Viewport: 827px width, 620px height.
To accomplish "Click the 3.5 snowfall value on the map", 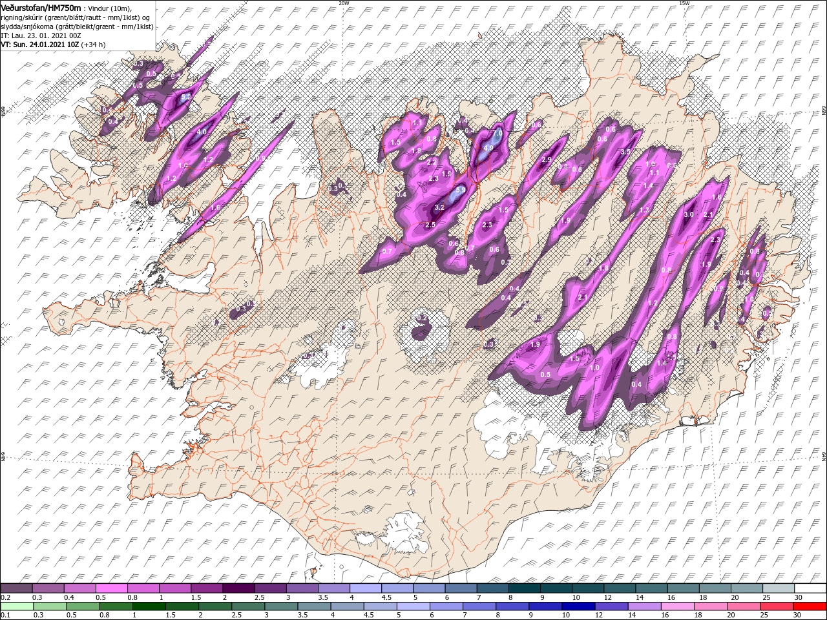I will coord(625,152).
